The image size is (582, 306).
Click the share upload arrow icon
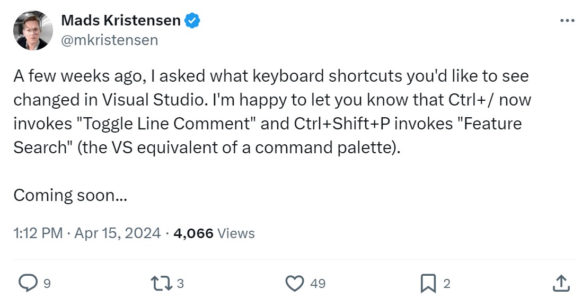point(560,284)
